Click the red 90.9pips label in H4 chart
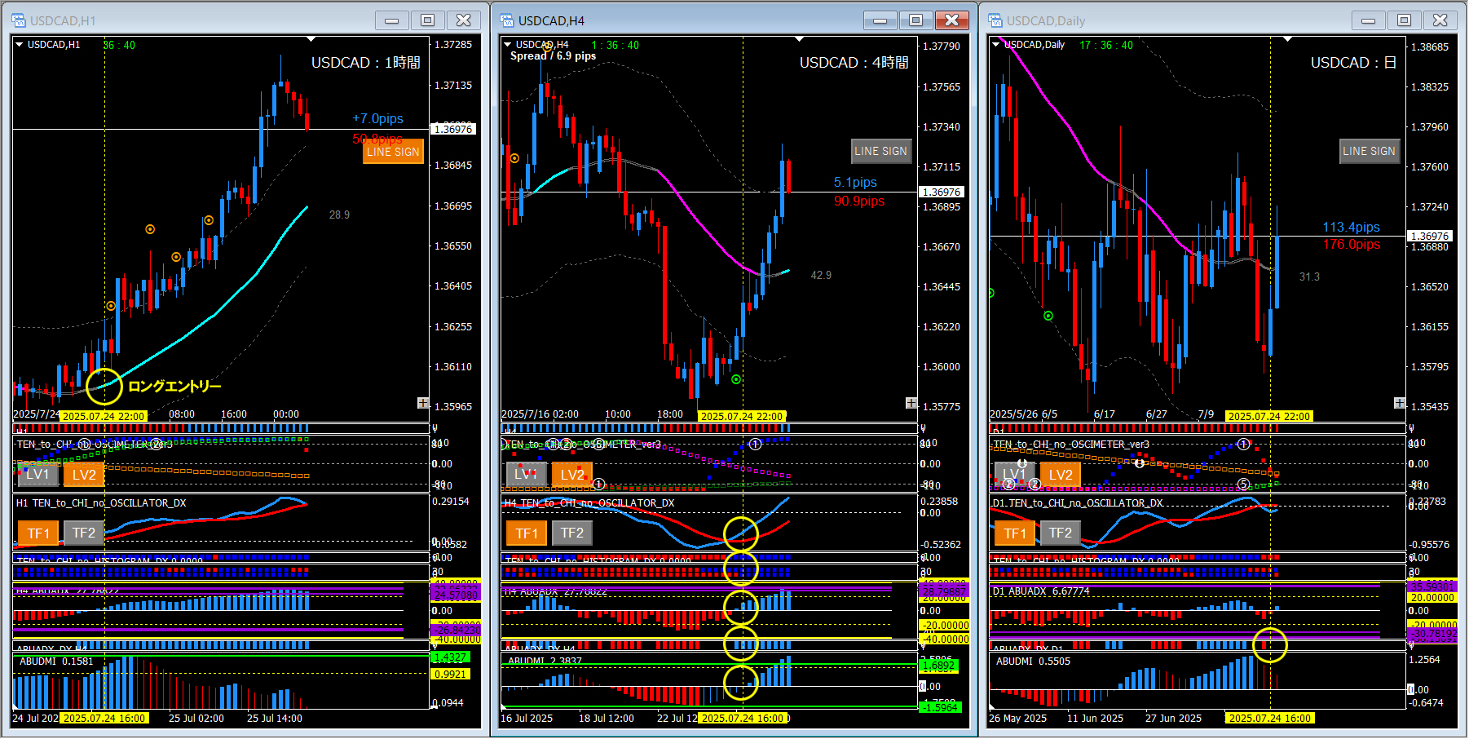This screenshot has width=1469, height=739. 859,201
